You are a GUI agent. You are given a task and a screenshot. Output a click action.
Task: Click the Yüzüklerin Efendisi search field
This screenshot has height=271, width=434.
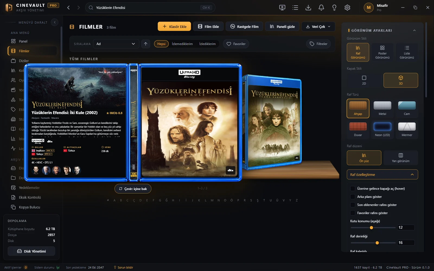tap(150, 8)
